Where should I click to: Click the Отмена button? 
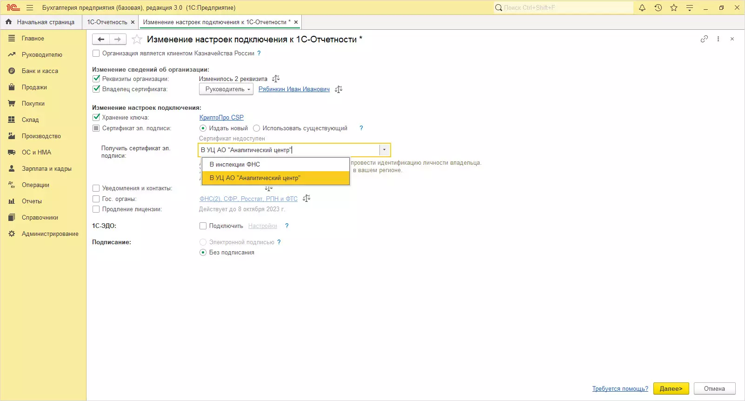[x=714, y=389]
